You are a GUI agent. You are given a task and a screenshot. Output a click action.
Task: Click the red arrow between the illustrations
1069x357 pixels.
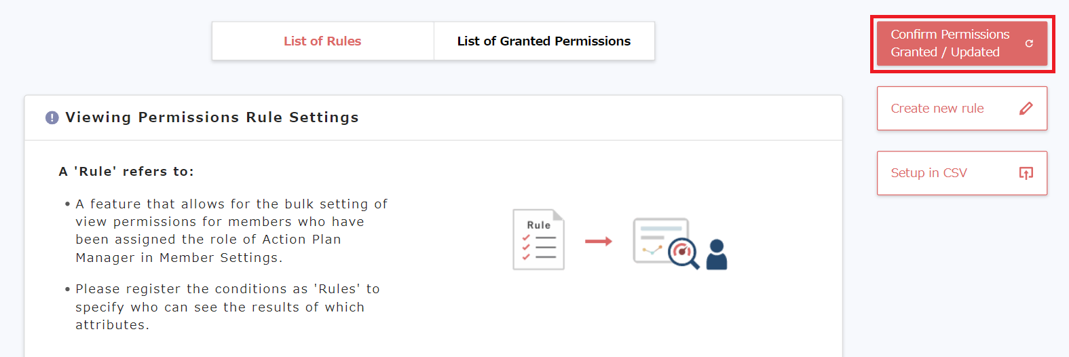[598, 241]
